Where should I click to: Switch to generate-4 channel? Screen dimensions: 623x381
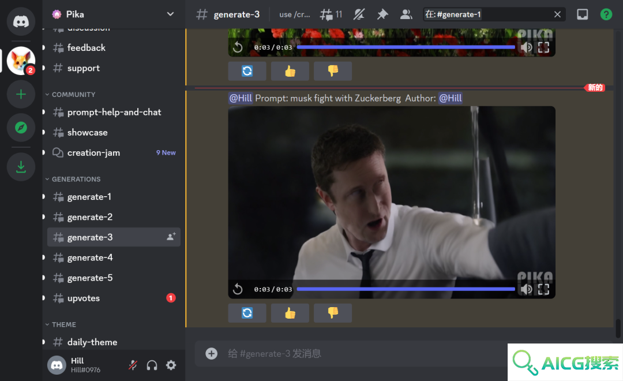[114, 257]
